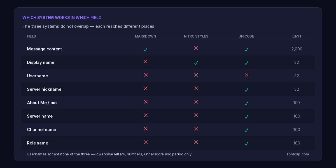Click the 'Which system works in which field' title
Viewport: 336px width, 168px height.
pos(62,18)
